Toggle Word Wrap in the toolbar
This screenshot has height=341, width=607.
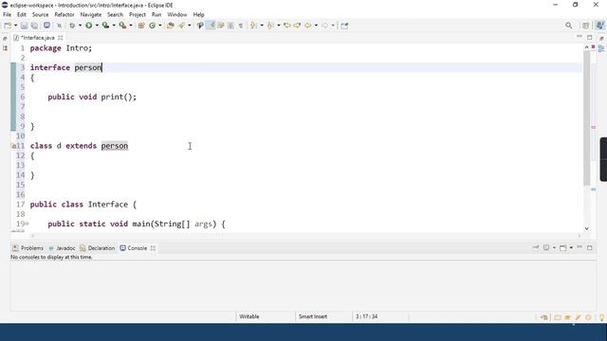tap(221, 26)
